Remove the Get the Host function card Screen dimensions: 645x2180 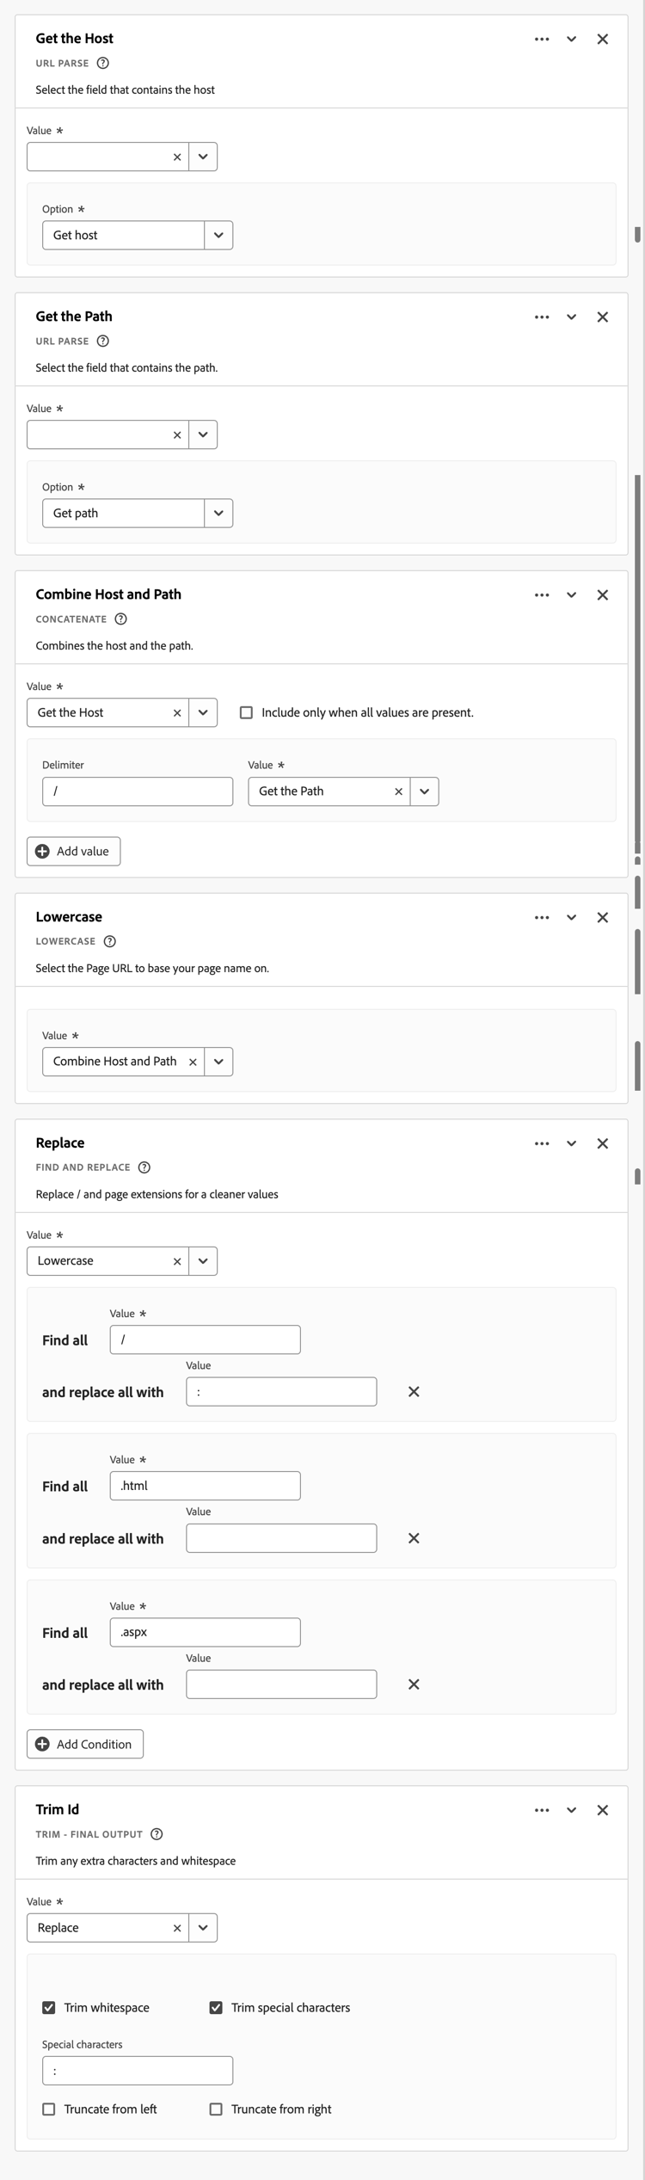[603, 39]
